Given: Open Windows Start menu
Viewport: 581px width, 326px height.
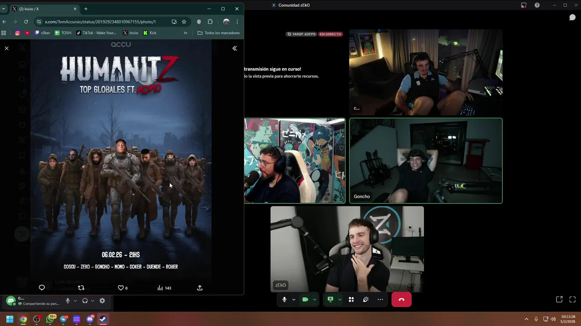Looking at the screenshot, I should [x=10, y=319].
